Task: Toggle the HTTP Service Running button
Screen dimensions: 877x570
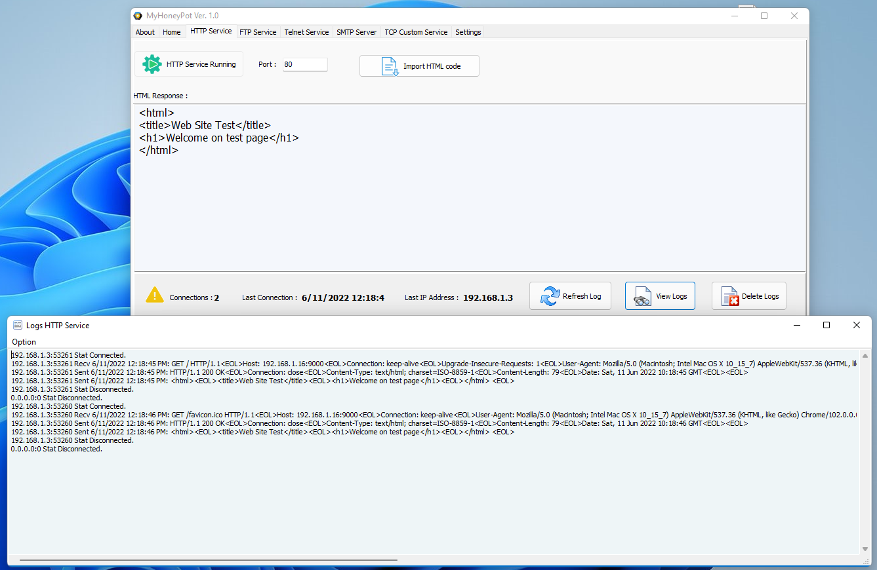Action: (x=189, y=64)
